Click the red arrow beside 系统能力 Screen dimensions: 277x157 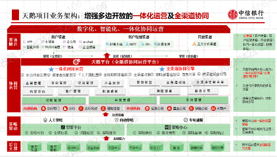click(x=106, y=138)
